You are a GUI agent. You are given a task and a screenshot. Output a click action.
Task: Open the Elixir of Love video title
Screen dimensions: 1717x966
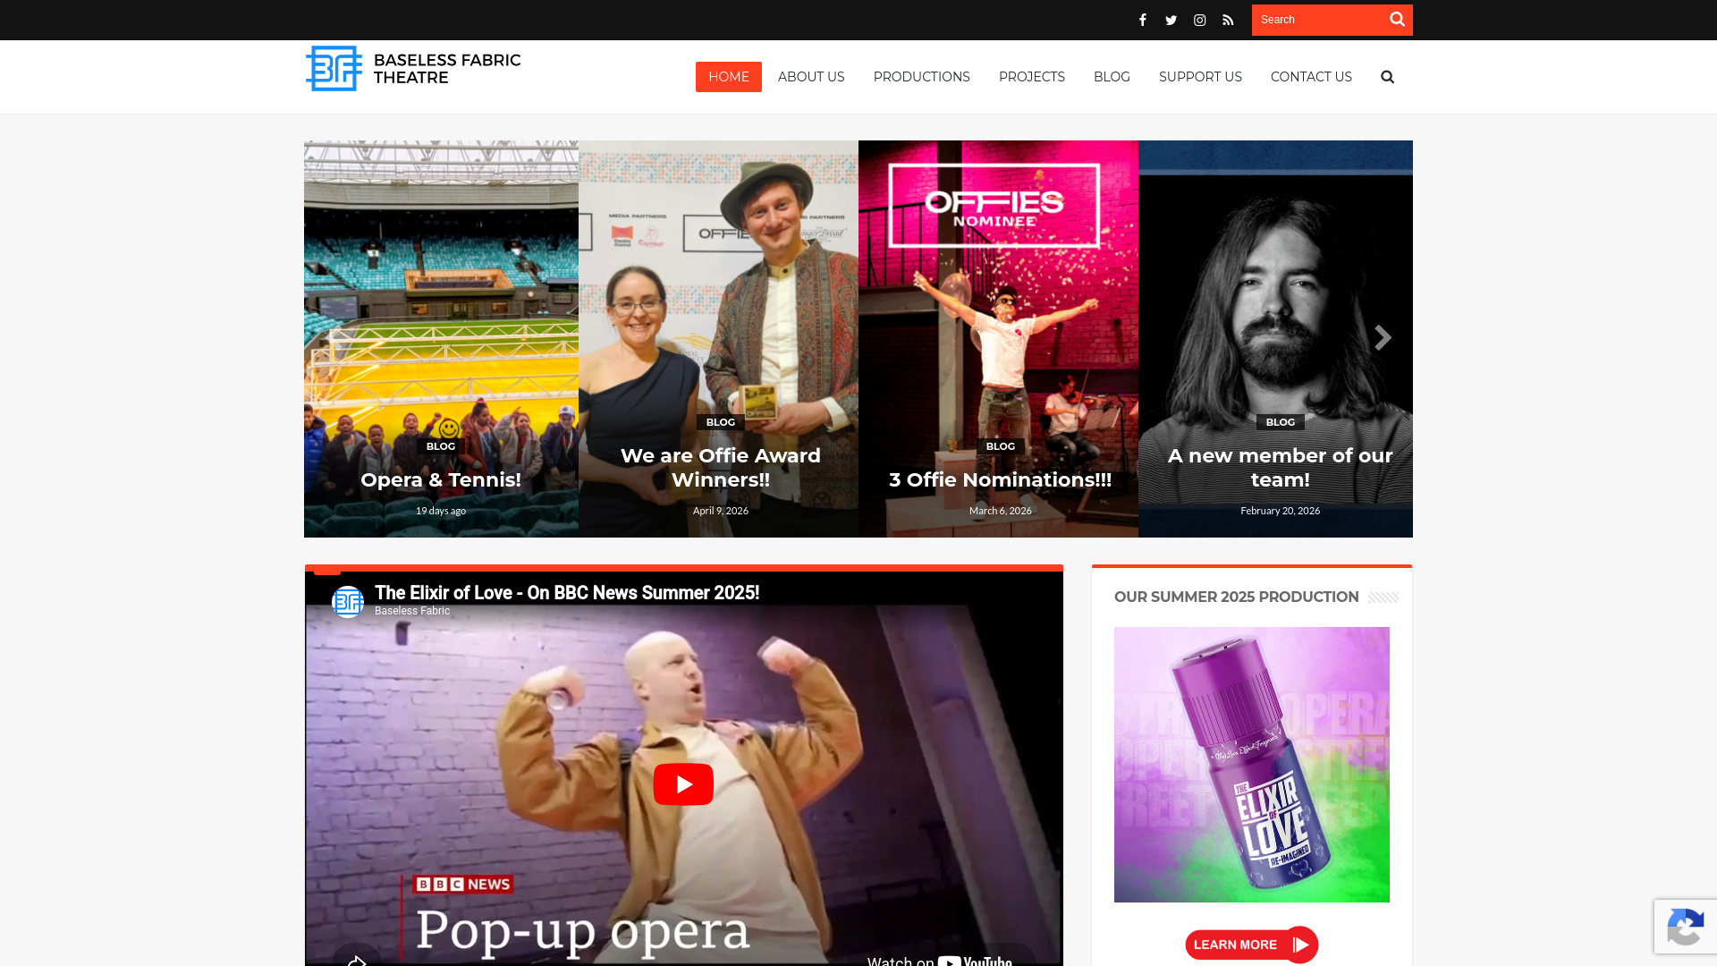click(567, 593)
